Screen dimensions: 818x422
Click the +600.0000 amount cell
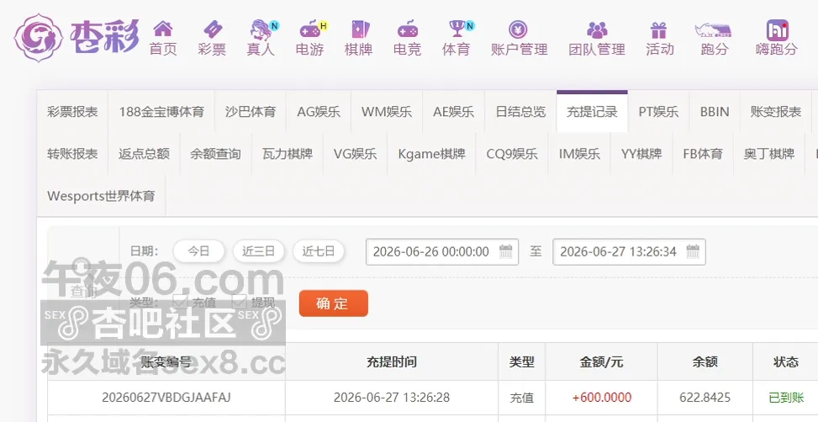(x=601, y=398)
